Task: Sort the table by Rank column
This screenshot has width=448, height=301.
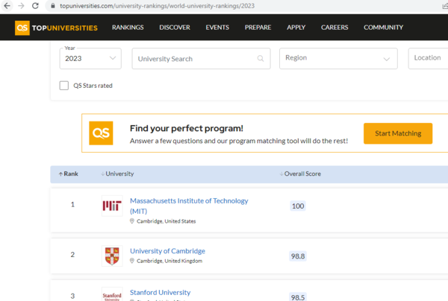Action: coord(68,174)
